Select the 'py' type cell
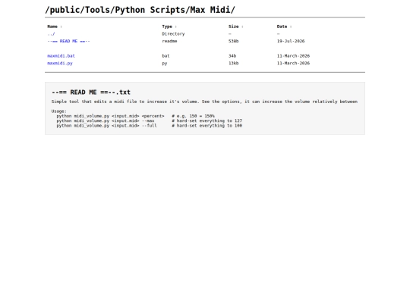Screen dimensions: 410x307 point(165,64)
